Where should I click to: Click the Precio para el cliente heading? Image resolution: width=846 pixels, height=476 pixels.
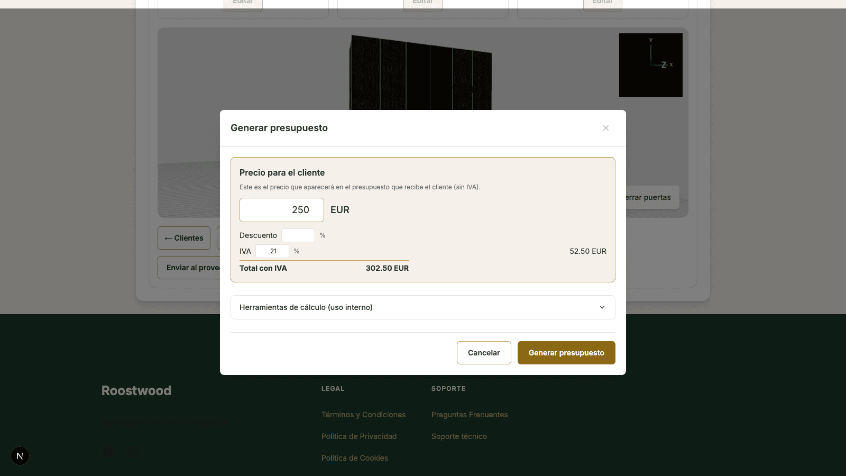(282, 172)
